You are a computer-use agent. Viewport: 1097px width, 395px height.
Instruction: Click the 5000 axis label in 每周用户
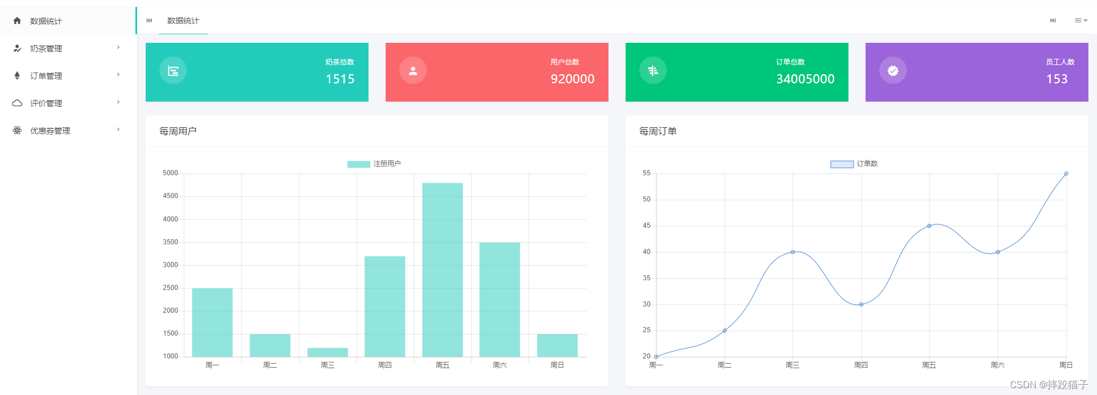point(170,173)
